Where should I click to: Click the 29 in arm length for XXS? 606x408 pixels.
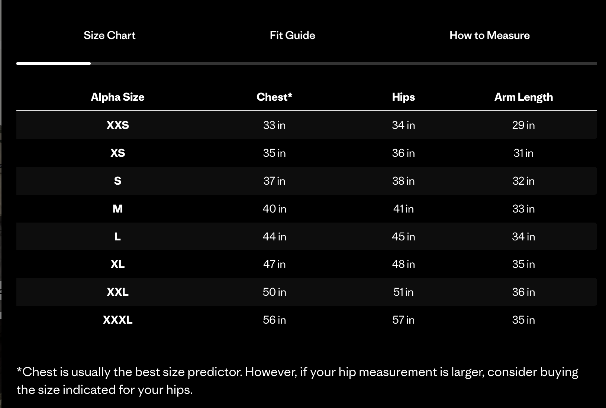pyautogui.click(x=523, y=125)
